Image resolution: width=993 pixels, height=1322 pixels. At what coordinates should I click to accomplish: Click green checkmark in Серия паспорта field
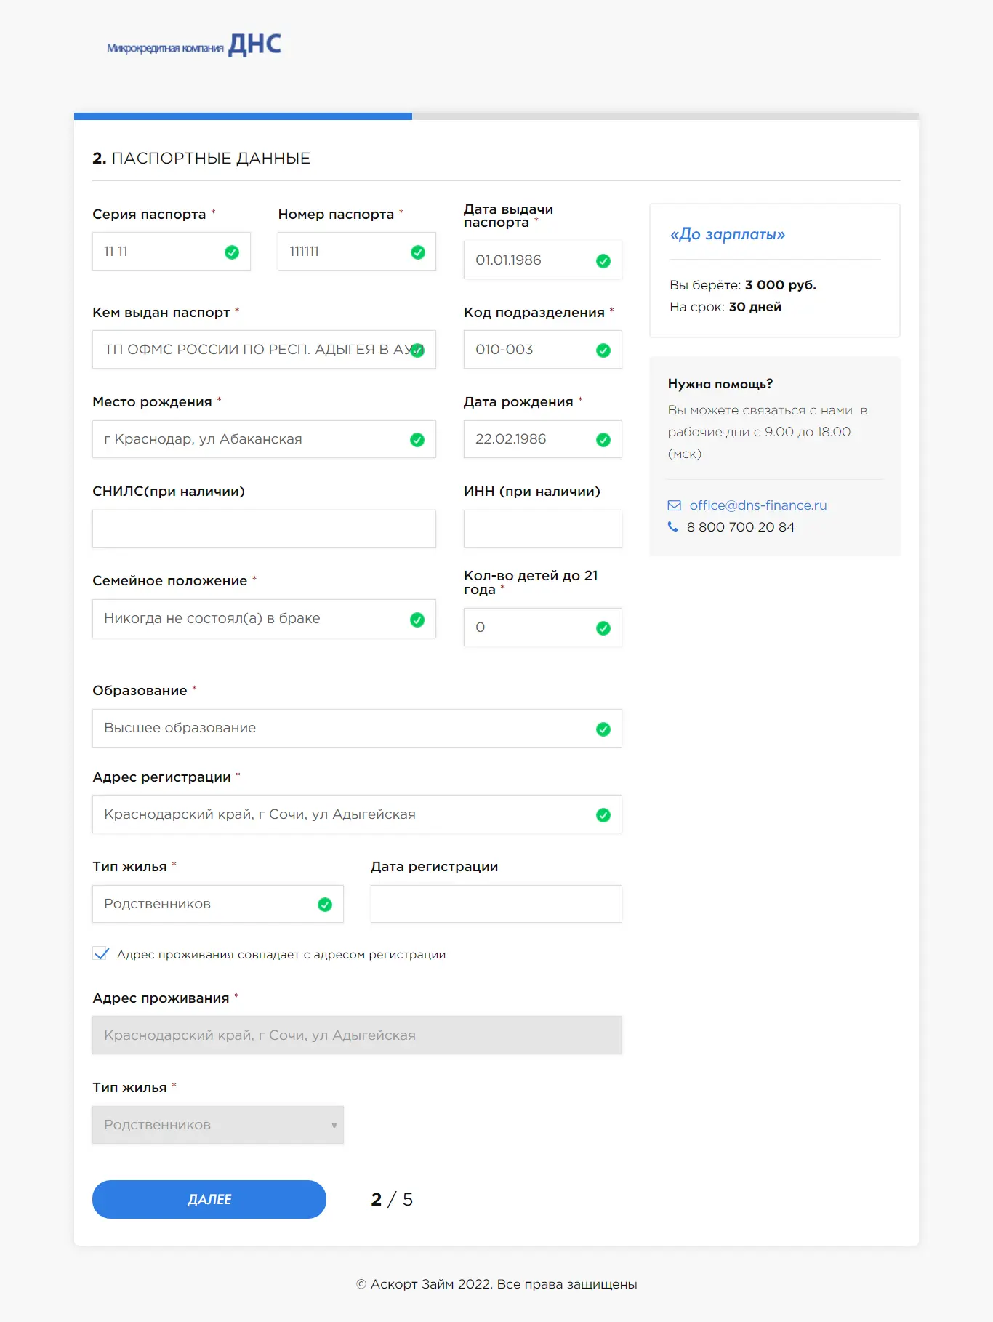coord(232,252)
